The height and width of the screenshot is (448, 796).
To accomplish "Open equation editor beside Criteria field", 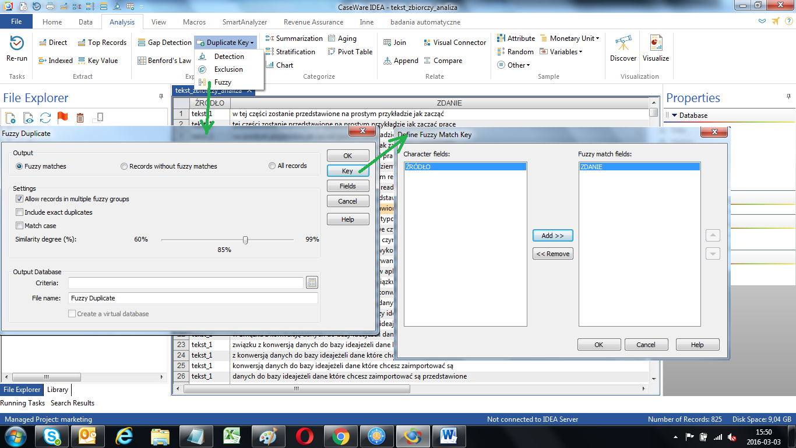I will coord(312,283).
